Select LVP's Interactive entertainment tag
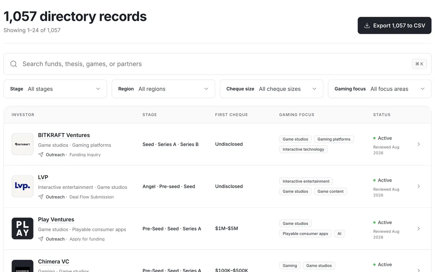This screenshot has width=435, height=272. click(306, 181)
